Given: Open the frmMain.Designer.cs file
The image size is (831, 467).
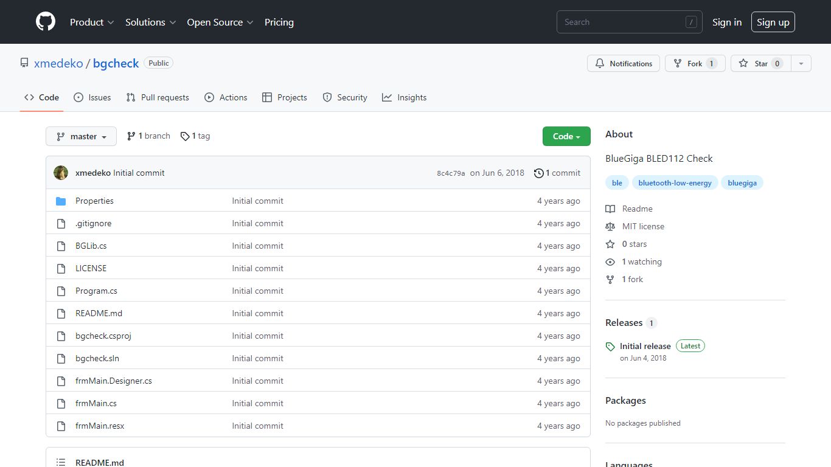Looking at the screenshot, I should 114,381.
